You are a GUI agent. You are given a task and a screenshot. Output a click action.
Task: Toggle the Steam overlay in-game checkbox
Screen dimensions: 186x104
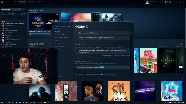77,33
